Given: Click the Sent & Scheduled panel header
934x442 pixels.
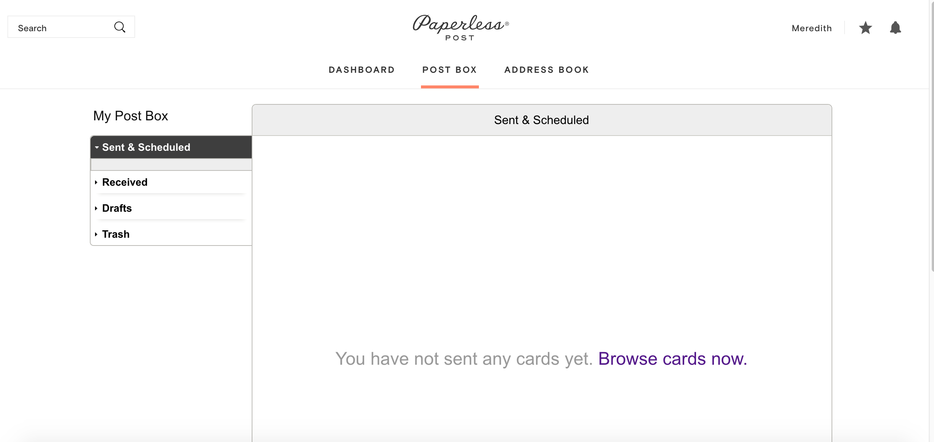Looking at the screenshot, I should [x=542, y=120].
